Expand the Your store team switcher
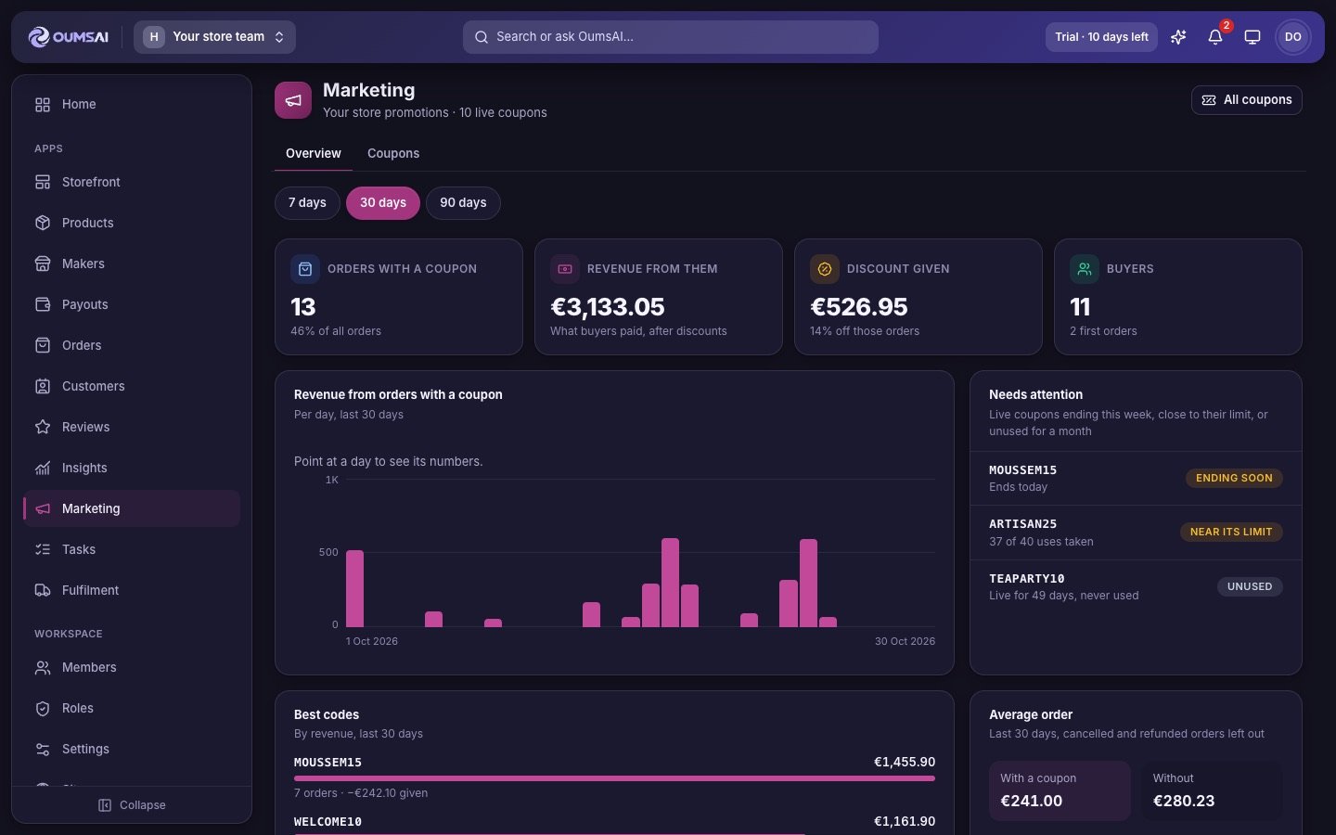Image resolution: width=1336 pixels, height=835 pixels. (x=214, y=37)
